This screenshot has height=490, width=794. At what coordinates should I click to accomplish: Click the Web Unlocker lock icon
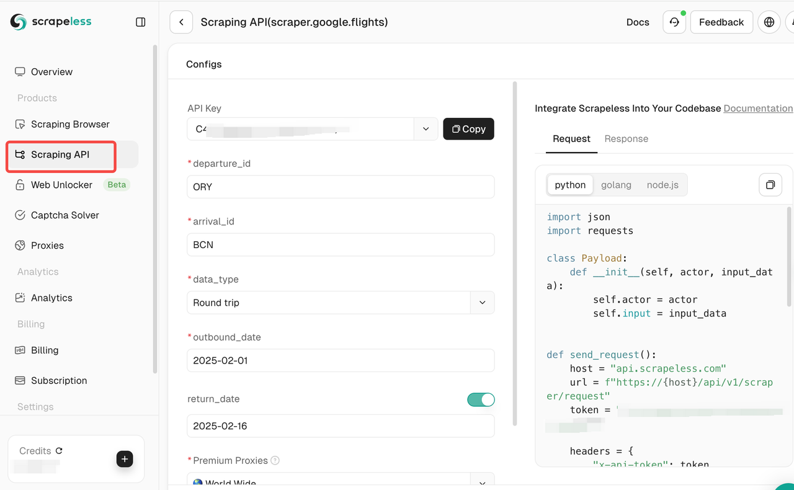(20, 185)
